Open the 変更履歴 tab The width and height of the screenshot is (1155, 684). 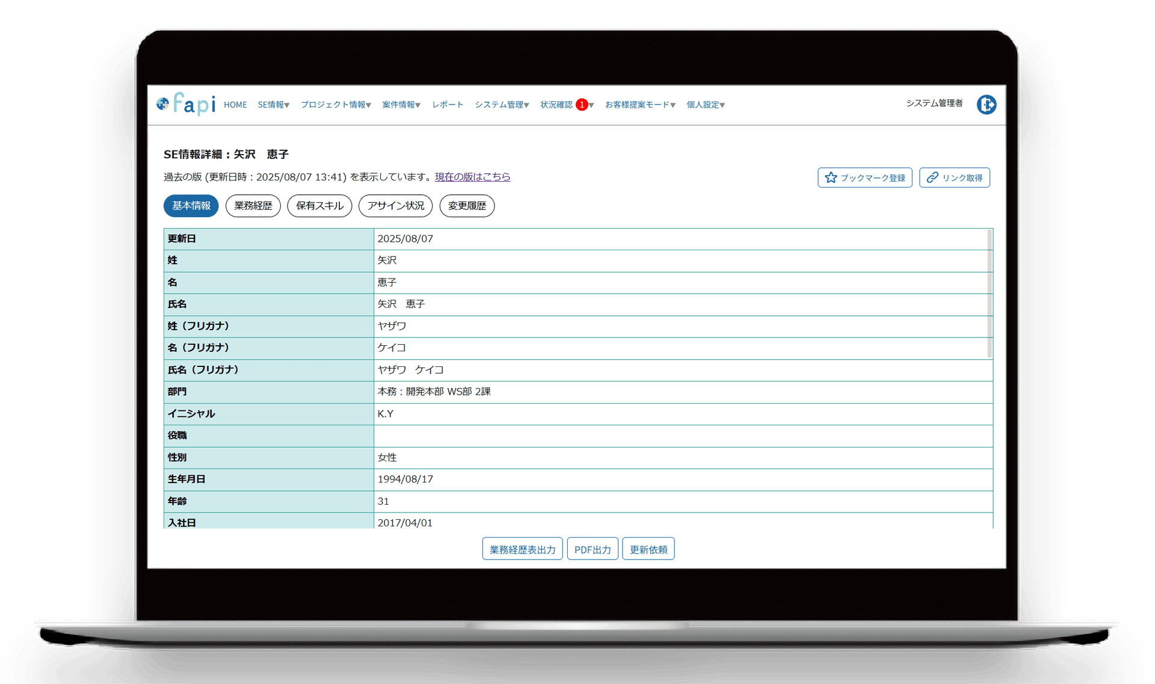pos(467,206)
